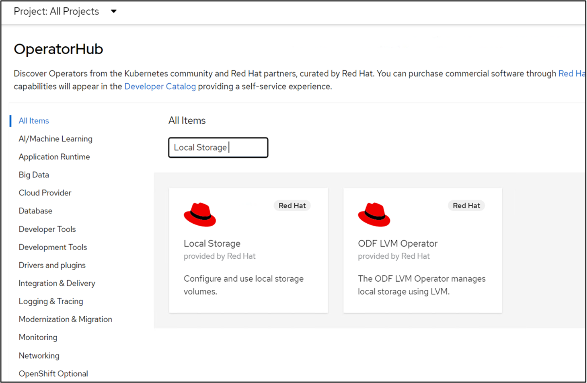Image resolution: width=587 pixels, height=383 pixels.
Task: Filter by Drivers and plugins category
Action: (52, 265)
